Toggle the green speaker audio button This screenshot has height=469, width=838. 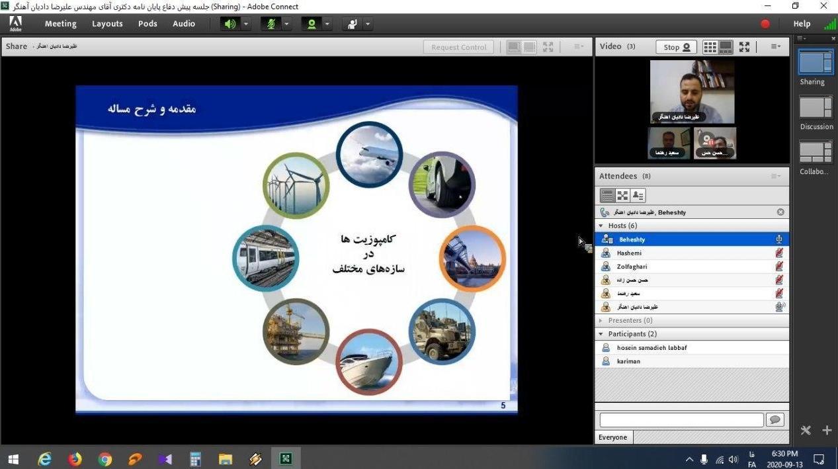pos(230,24)
